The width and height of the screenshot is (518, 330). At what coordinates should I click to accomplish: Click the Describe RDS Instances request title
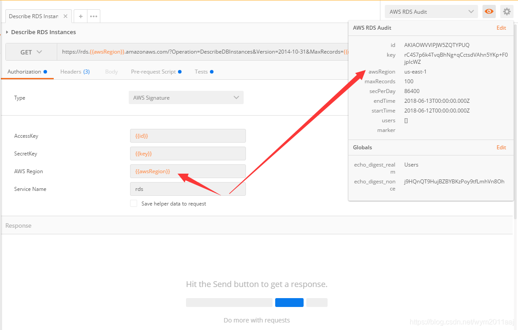coord(43,32)
